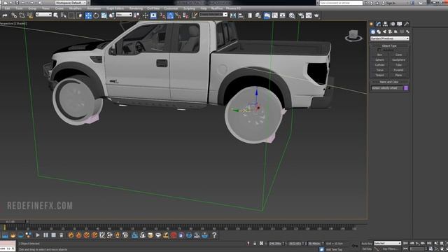448x252 pixels.
Task: Toggle Window/Crossing selection mode
Action: click(x=79, y=15)
